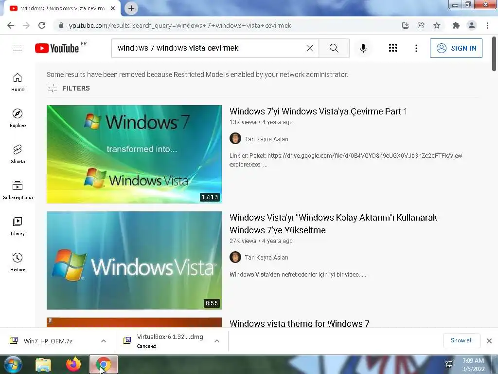498x374 pixels.
Task: Open the YouTube apps grid
Action: click(x=393, y=48)
